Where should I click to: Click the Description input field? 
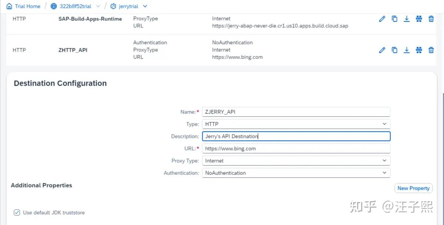pyautogui.click(x=296, y=136)
